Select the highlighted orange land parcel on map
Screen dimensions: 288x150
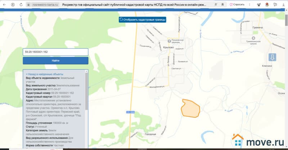pos(191,108)
